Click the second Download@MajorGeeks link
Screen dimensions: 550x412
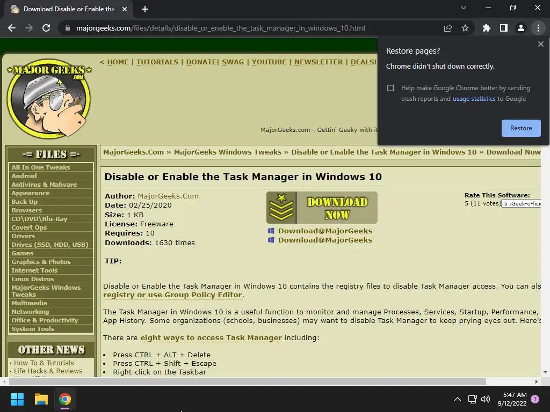point(325,240)
